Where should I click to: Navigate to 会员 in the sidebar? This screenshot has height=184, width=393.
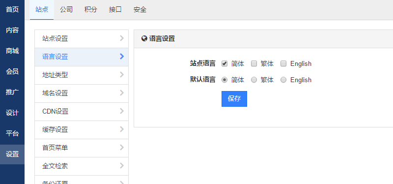(x=12, y=71)
